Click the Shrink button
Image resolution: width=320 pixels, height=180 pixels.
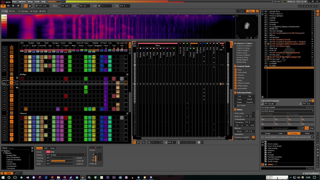point(249,99)
